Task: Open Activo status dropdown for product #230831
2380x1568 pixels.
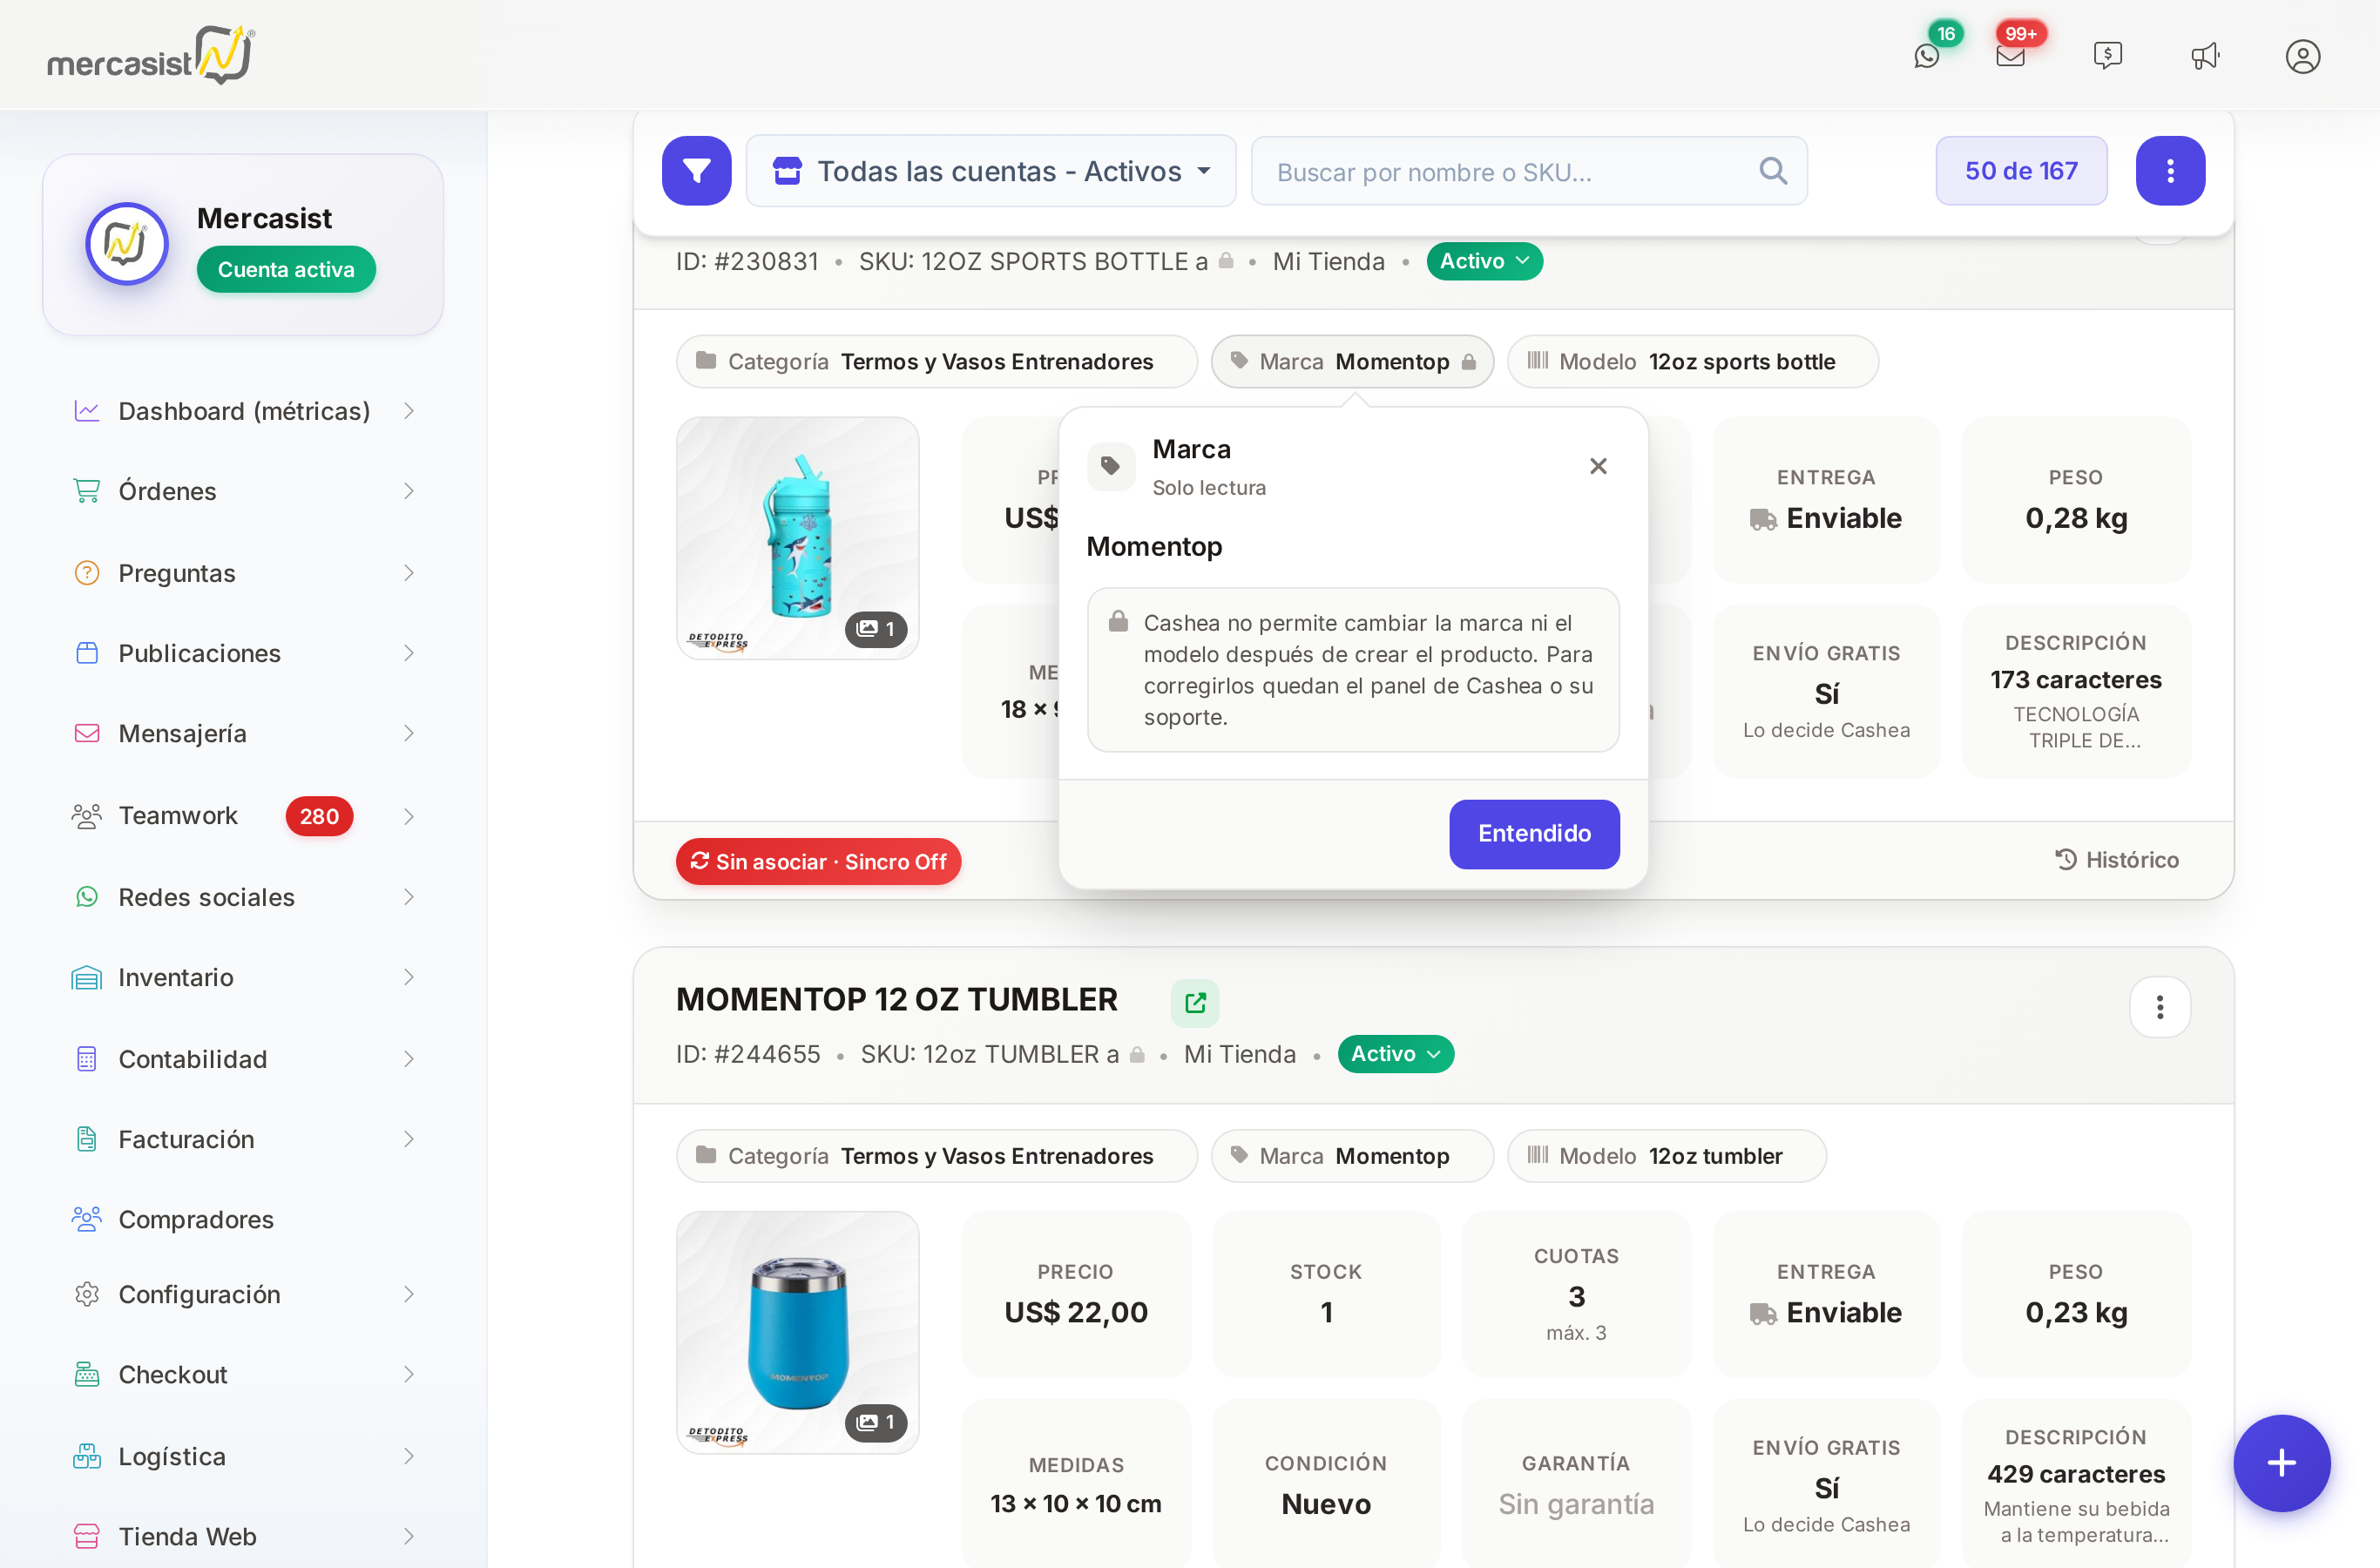Action: tap(1484, 261)
